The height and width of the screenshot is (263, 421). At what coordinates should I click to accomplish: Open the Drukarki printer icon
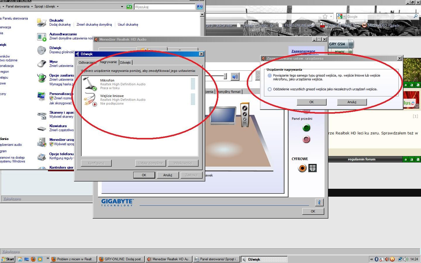point(42,23)
